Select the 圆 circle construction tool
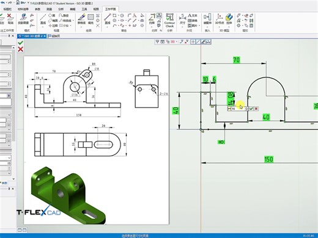Viewport: 318px width, 238px height. [x=52, y=15]
